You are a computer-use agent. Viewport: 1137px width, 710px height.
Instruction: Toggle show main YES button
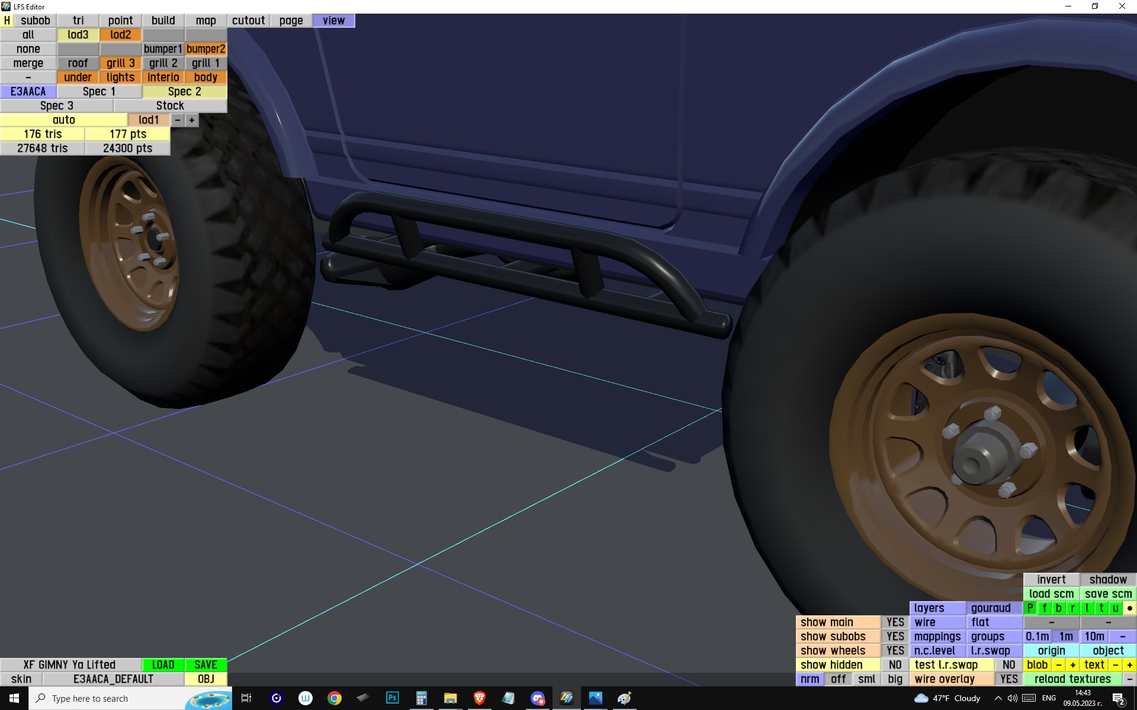895,622
